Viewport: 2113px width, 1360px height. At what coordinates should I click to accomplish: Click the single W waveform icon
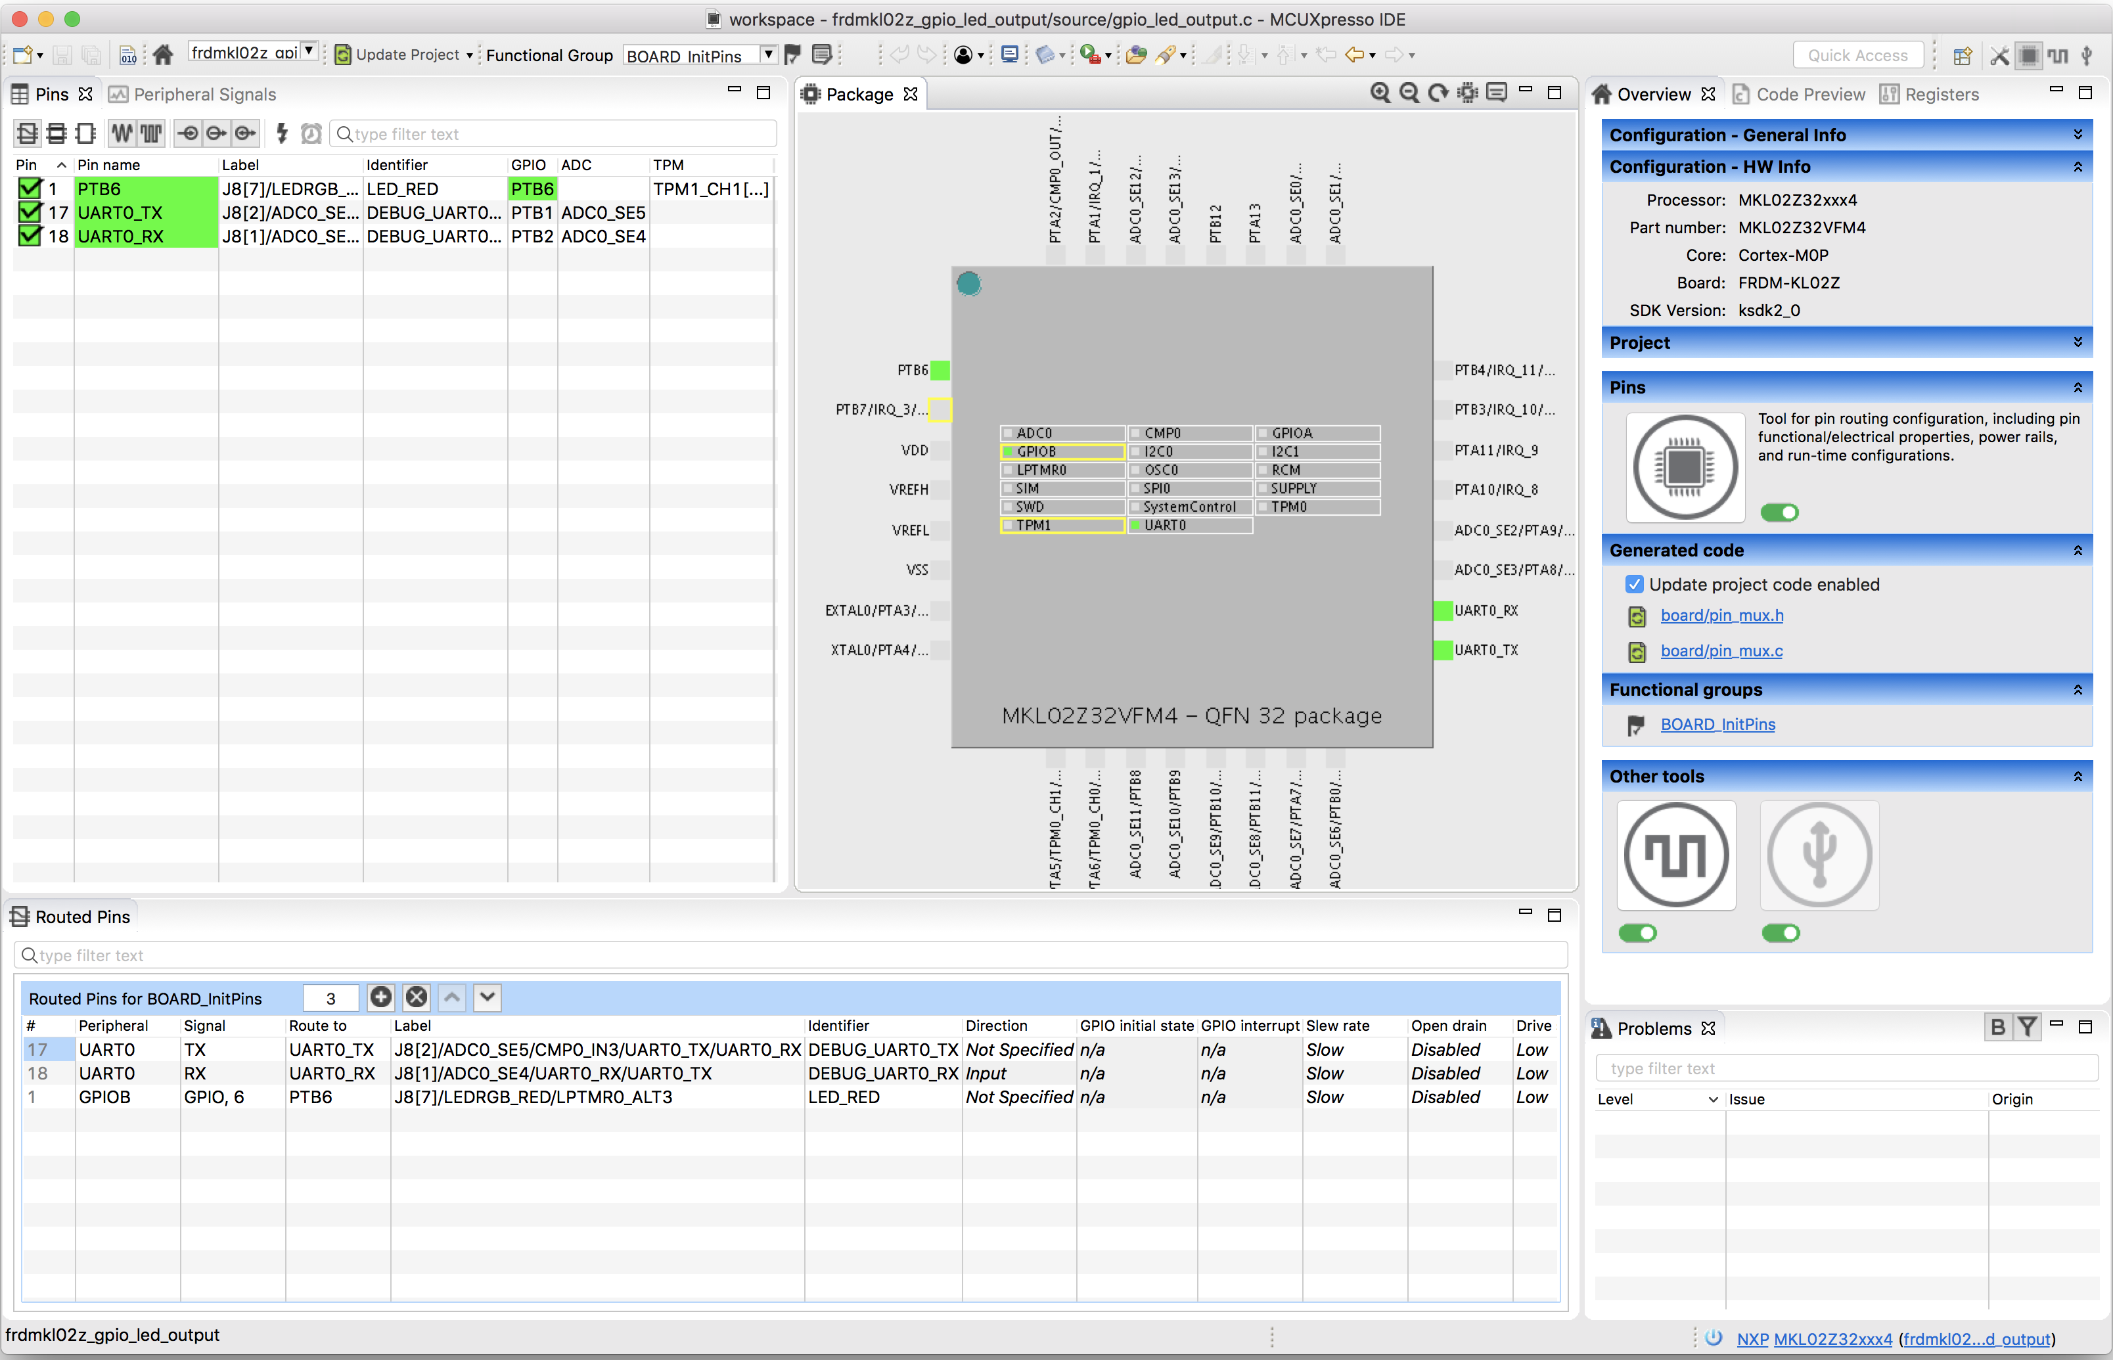pyautogui.click(x=122, y=133)
